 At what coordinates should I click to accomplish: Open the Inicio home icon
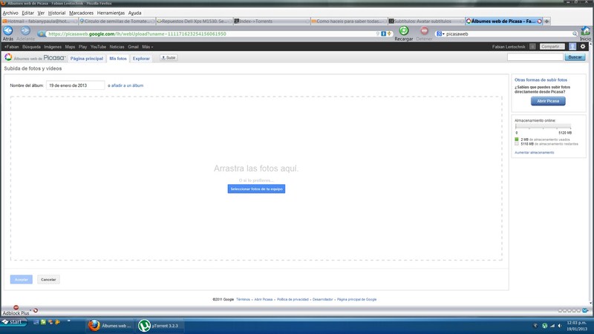585,30
